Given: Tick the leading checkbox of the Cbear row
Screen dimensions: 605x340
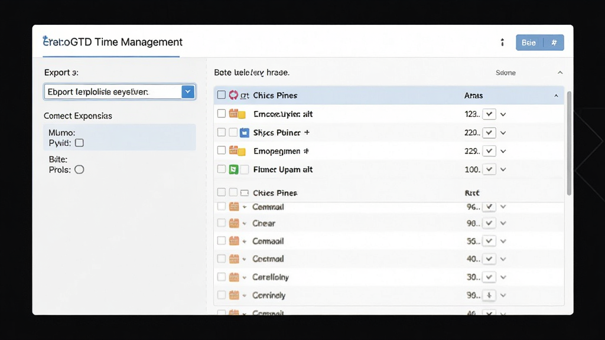Looking at the screenshot, I should pos(221,223).
